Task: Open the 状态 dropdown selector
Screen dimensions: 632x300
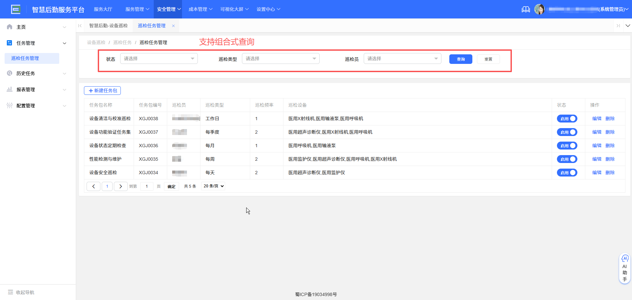Action: 159,58
